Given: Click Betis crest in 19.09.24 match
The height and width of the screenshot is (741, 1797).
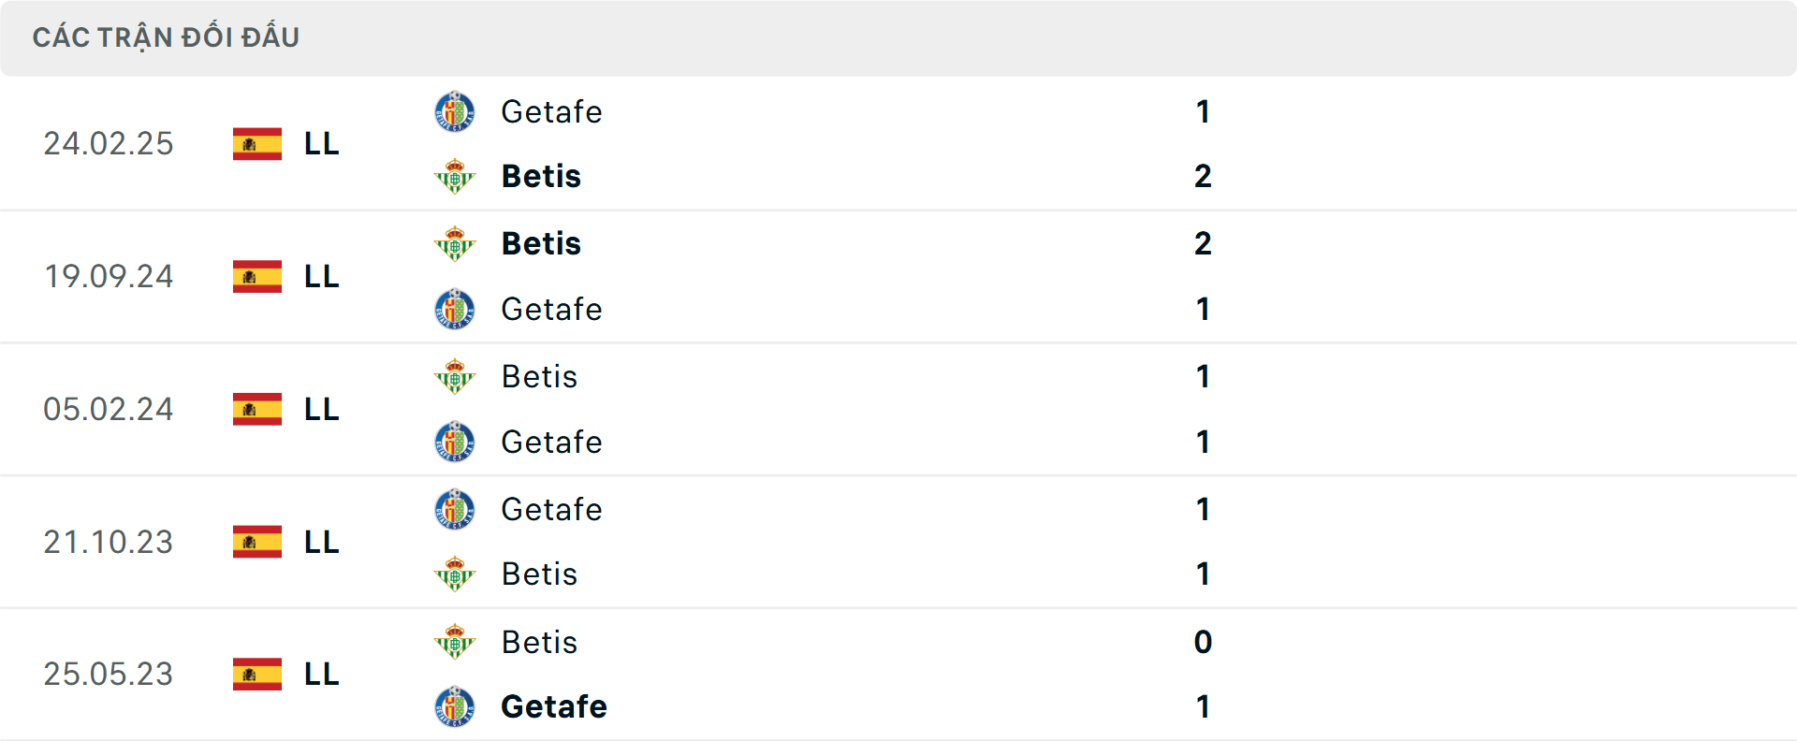Looking at the screenshot, I should click(x=455, y=243).
